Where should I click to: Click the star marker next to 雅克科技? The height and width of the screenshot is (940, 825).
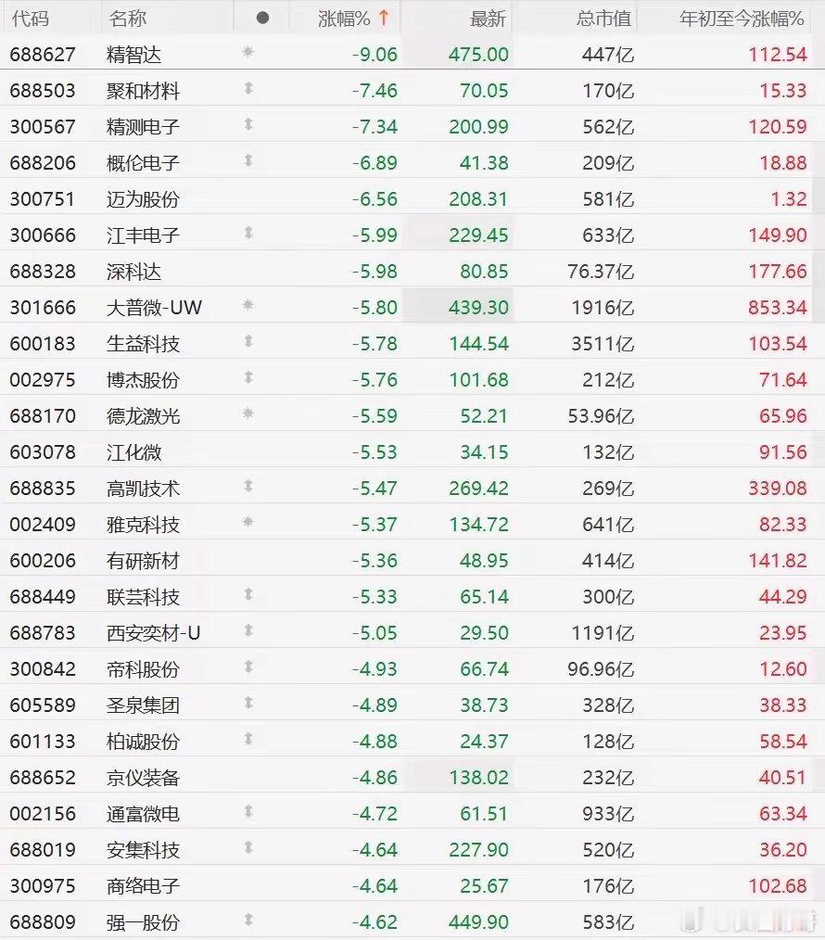pos(248,523)
